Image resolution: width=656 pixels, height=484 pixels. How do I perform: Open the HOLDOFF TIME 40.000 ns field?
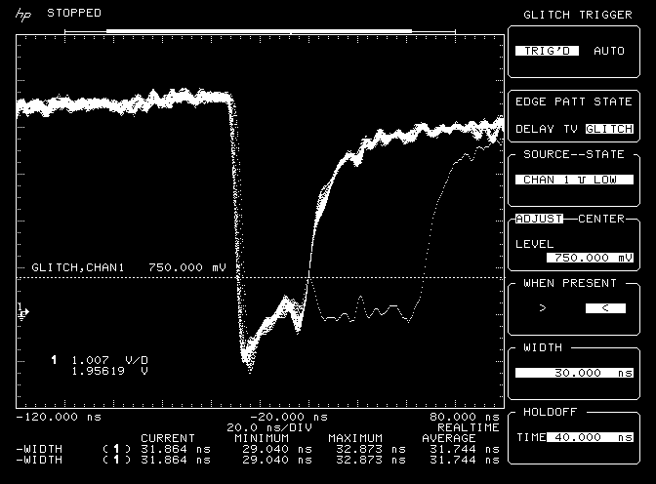tap(590, 437)
